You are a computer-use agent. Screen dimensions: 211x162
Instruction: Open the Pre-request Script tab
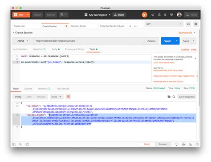click(x=74, y=49)
